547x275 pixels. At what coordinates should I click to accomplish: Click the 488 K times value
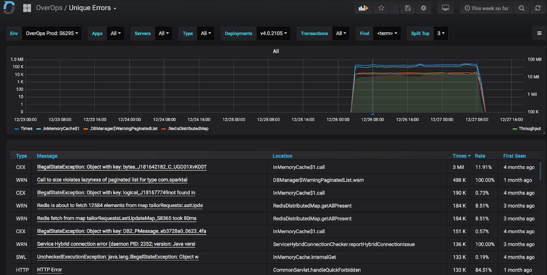tap(459, 180)
